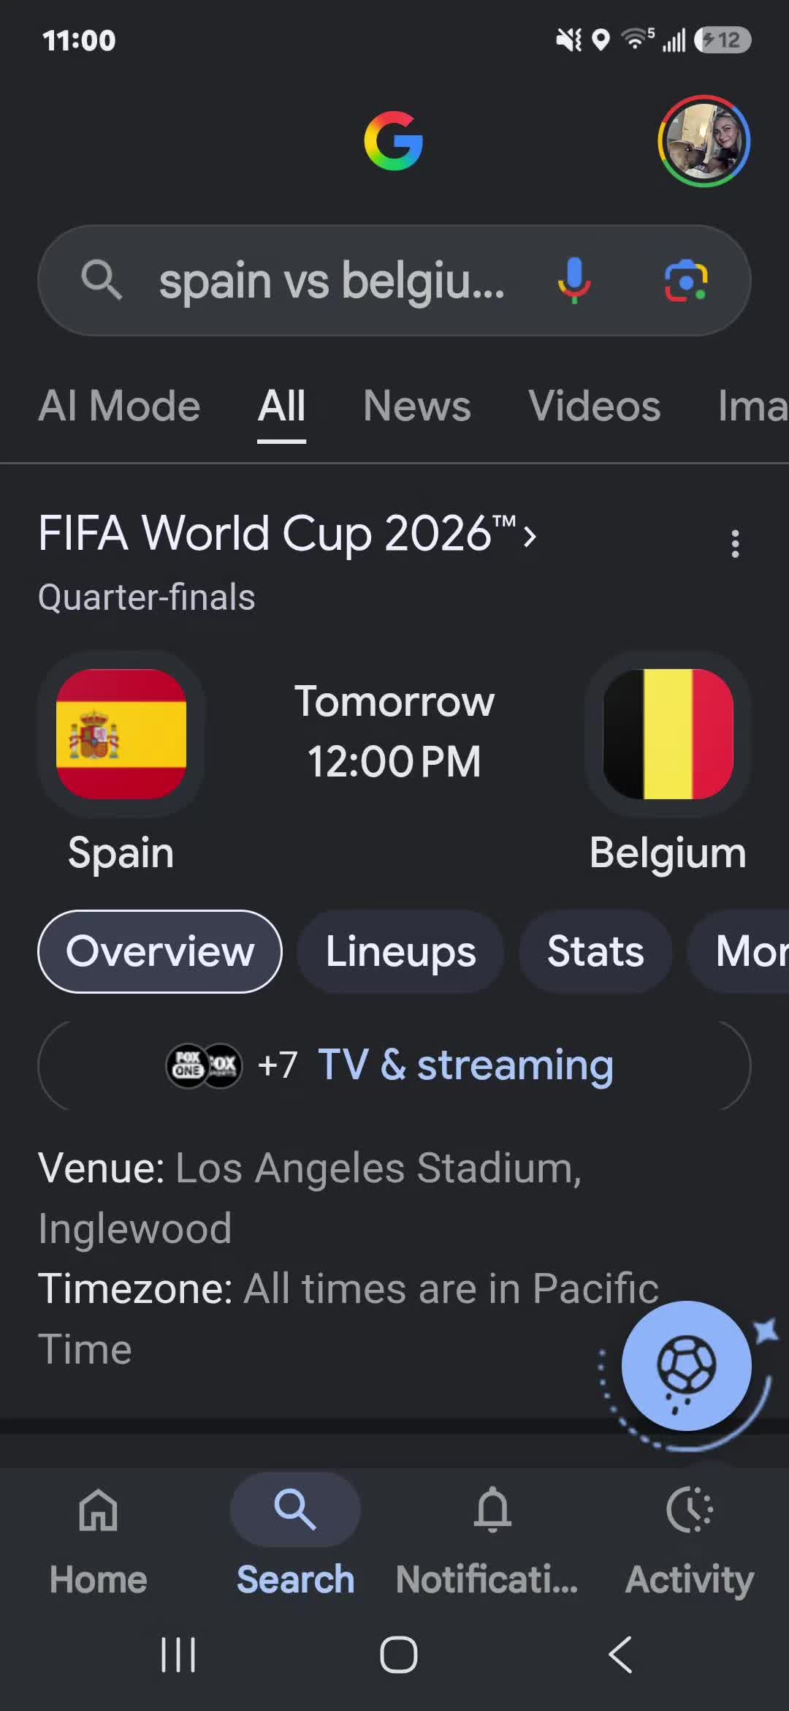Open the account profile picture
The height and width of the screenshot is (1711, 789).
(704, 140)
